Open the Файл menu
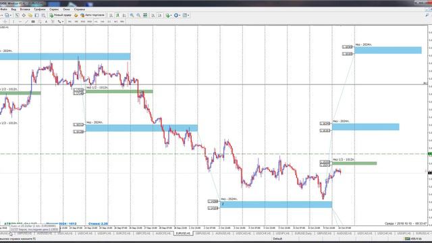Image resolution: width=432 pixels, height=243 pixels. point(3,9)
